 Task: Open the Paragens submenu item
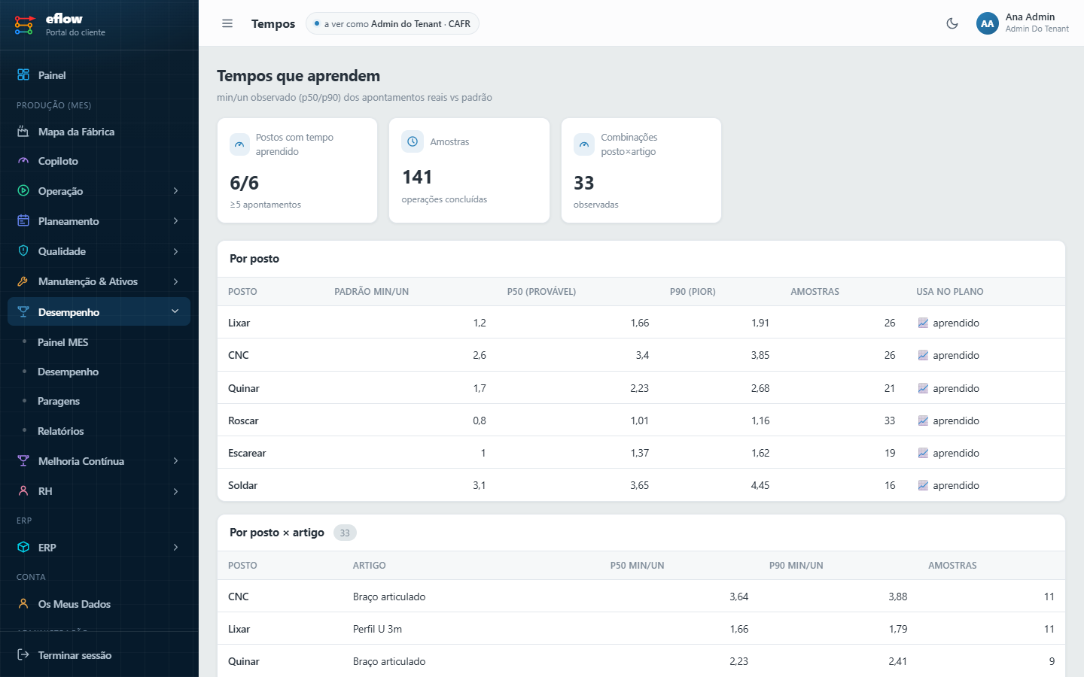pyautogui.click(x=59, y=401)
